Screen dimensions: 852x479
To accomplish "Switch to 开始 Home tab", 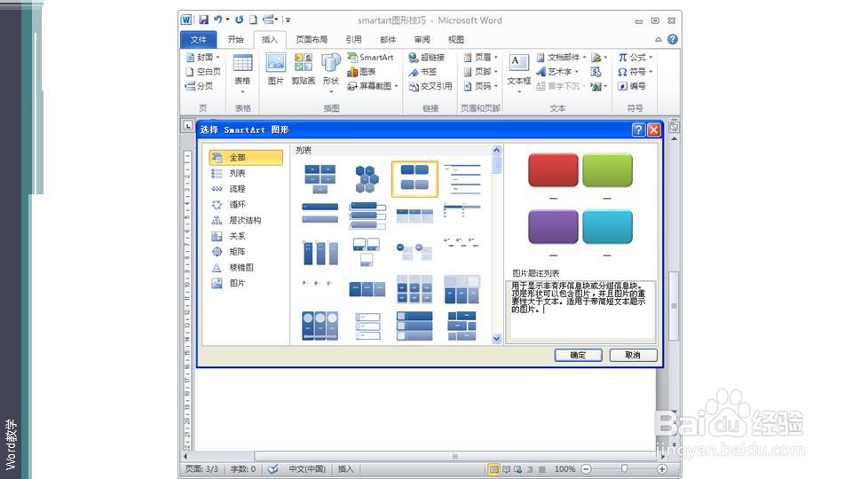I will [x=236, y=39].
